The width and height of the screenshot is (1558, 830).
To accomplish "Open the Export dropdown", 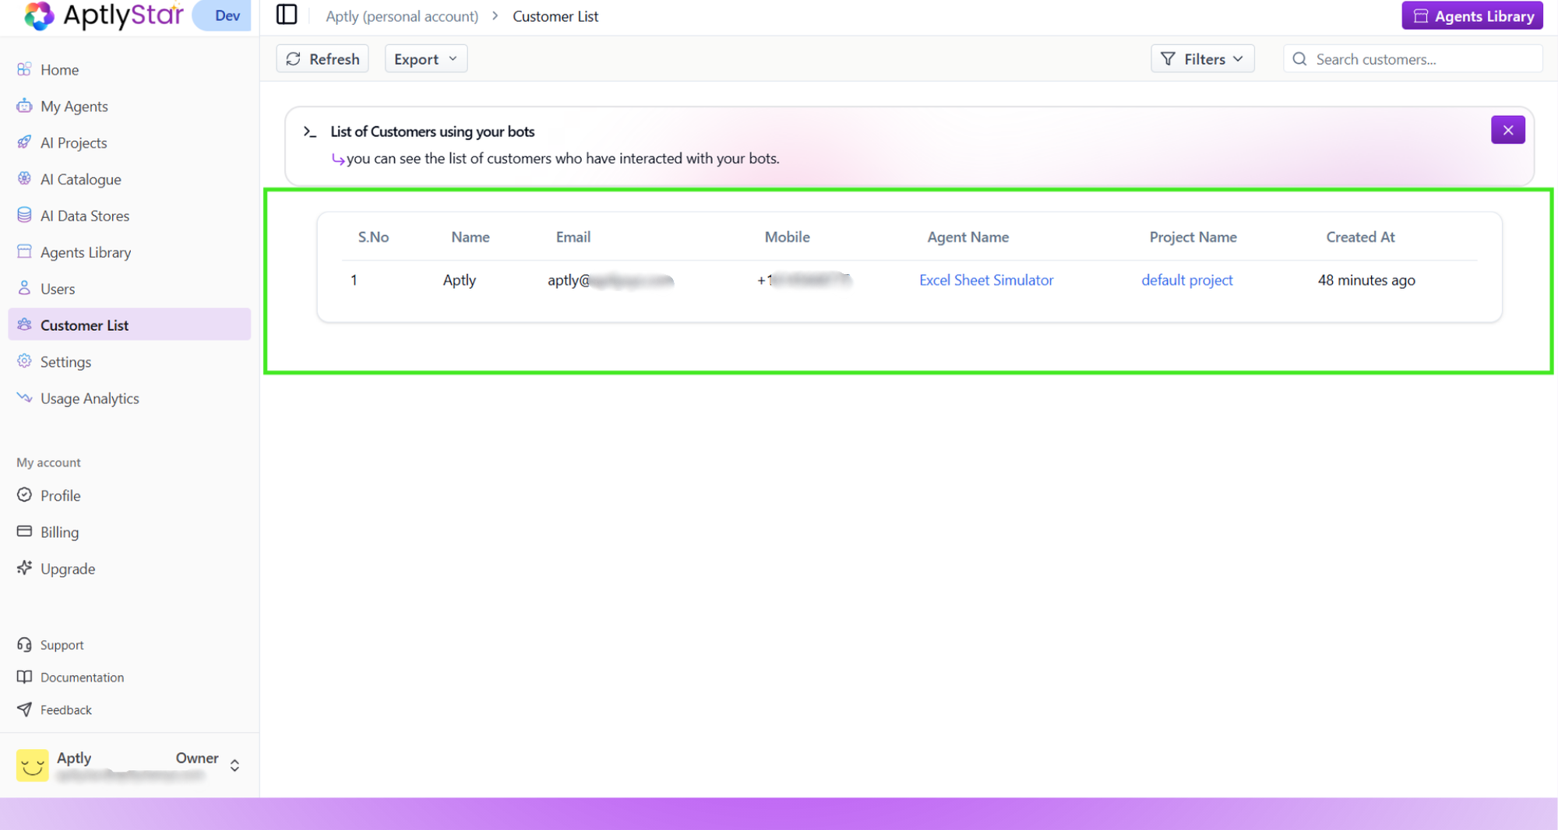I will point(425,58).
